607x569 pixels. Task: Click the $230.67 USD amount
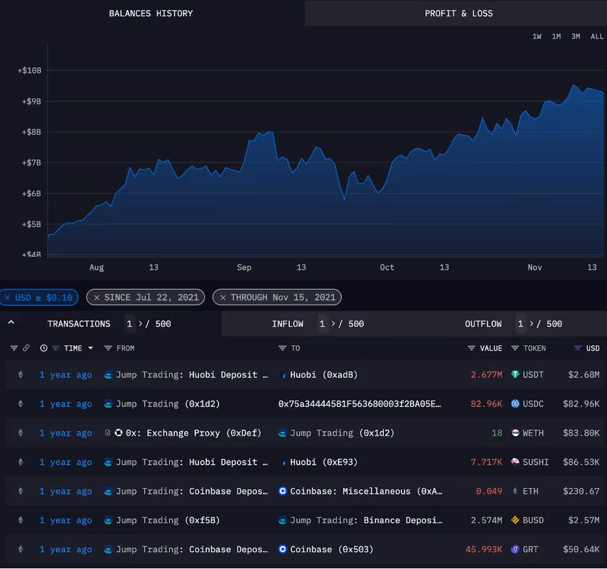(581, 491)
